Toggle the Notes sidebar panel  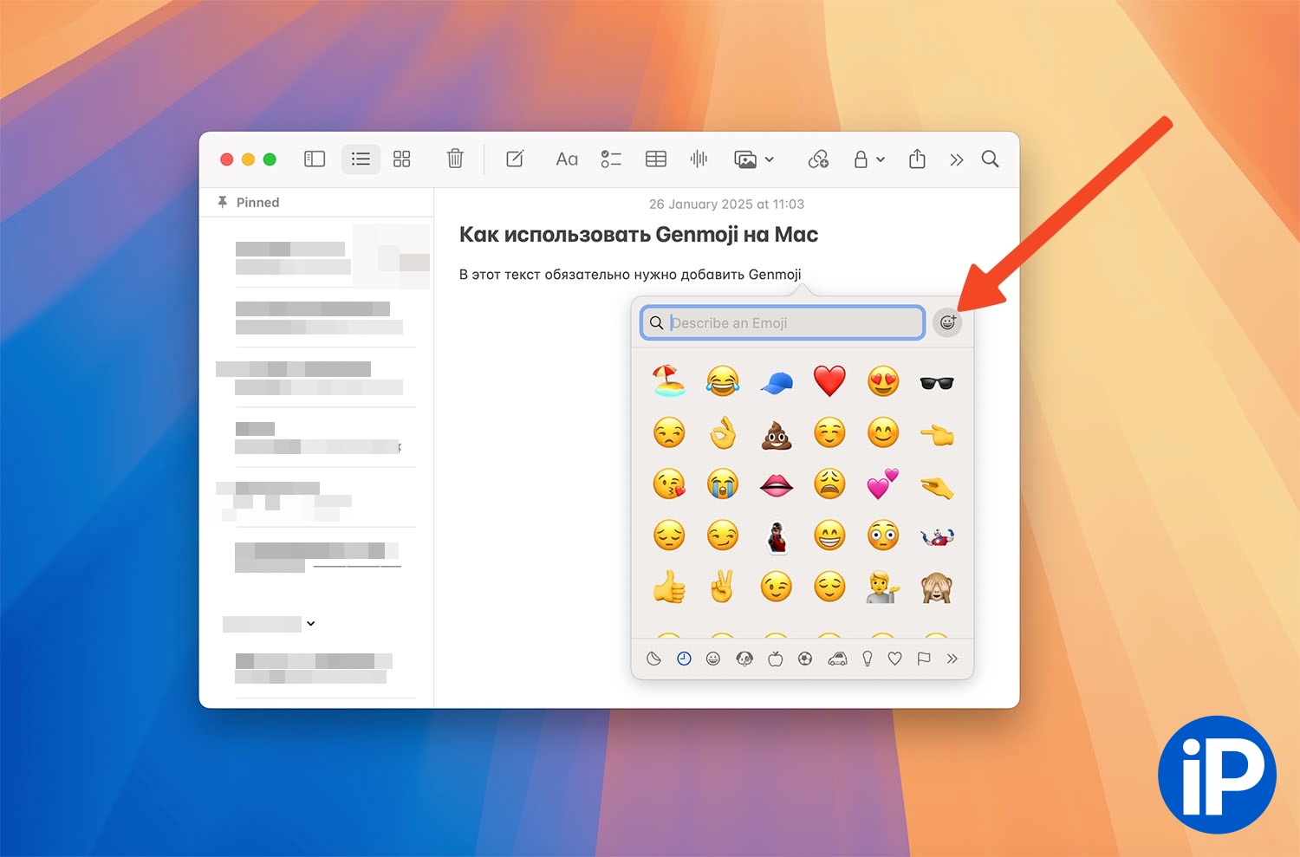tap(315, 159)
